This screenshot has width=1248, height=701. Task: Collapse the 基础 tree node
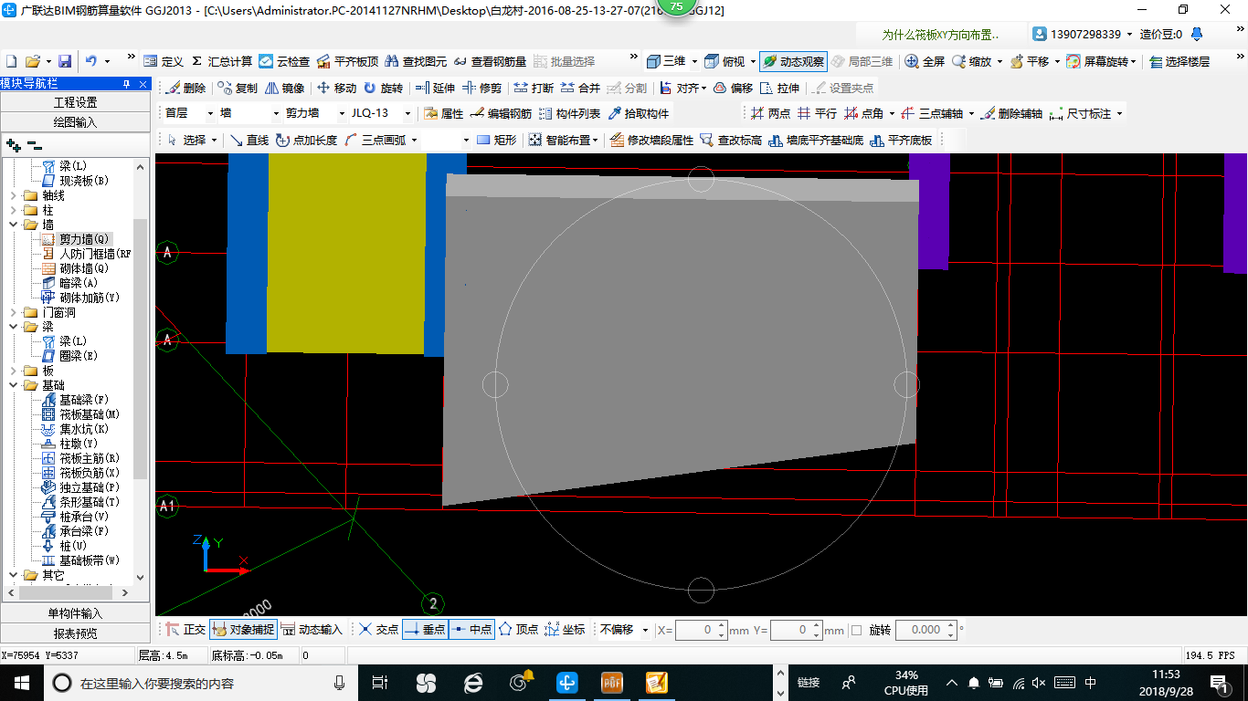pyautogui.click(x=13, y=385)
